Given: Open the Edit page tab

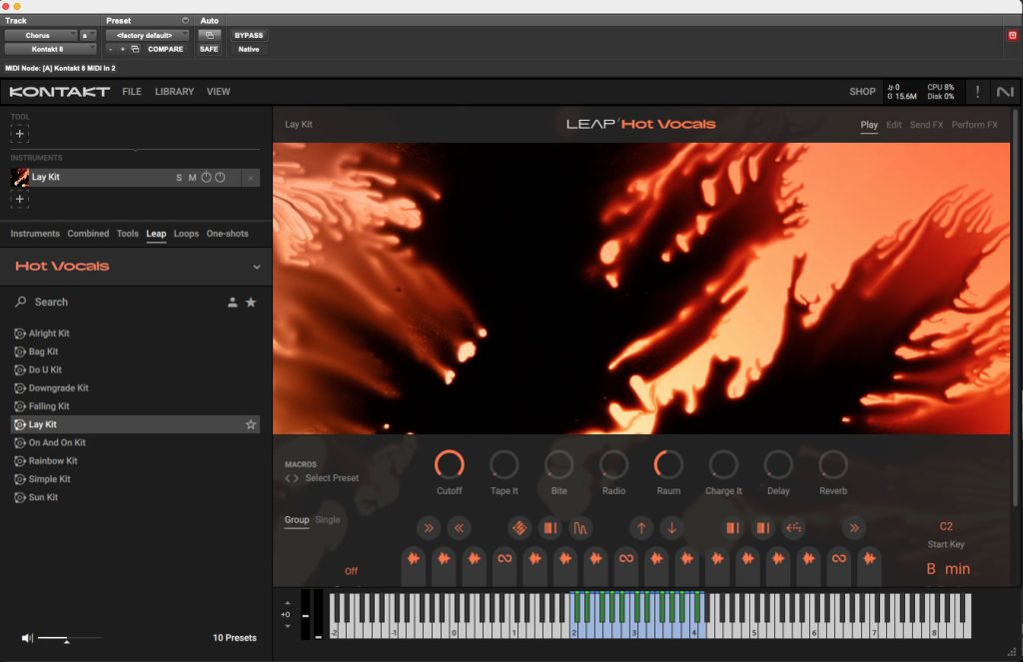Looking at the screenshot, I should click(x=893, y=125).
